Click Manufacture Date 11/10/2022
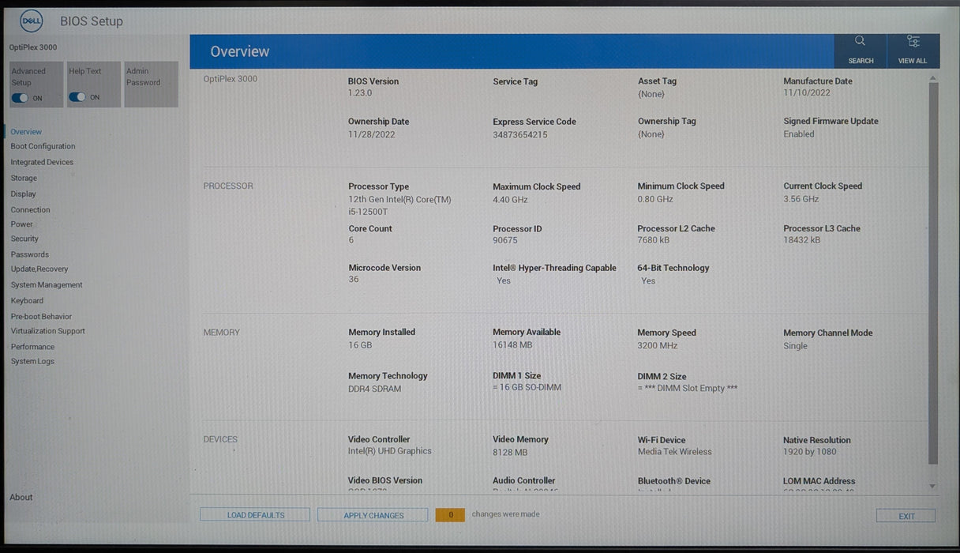This screenshot has width=960, height=553. point(807,92)
